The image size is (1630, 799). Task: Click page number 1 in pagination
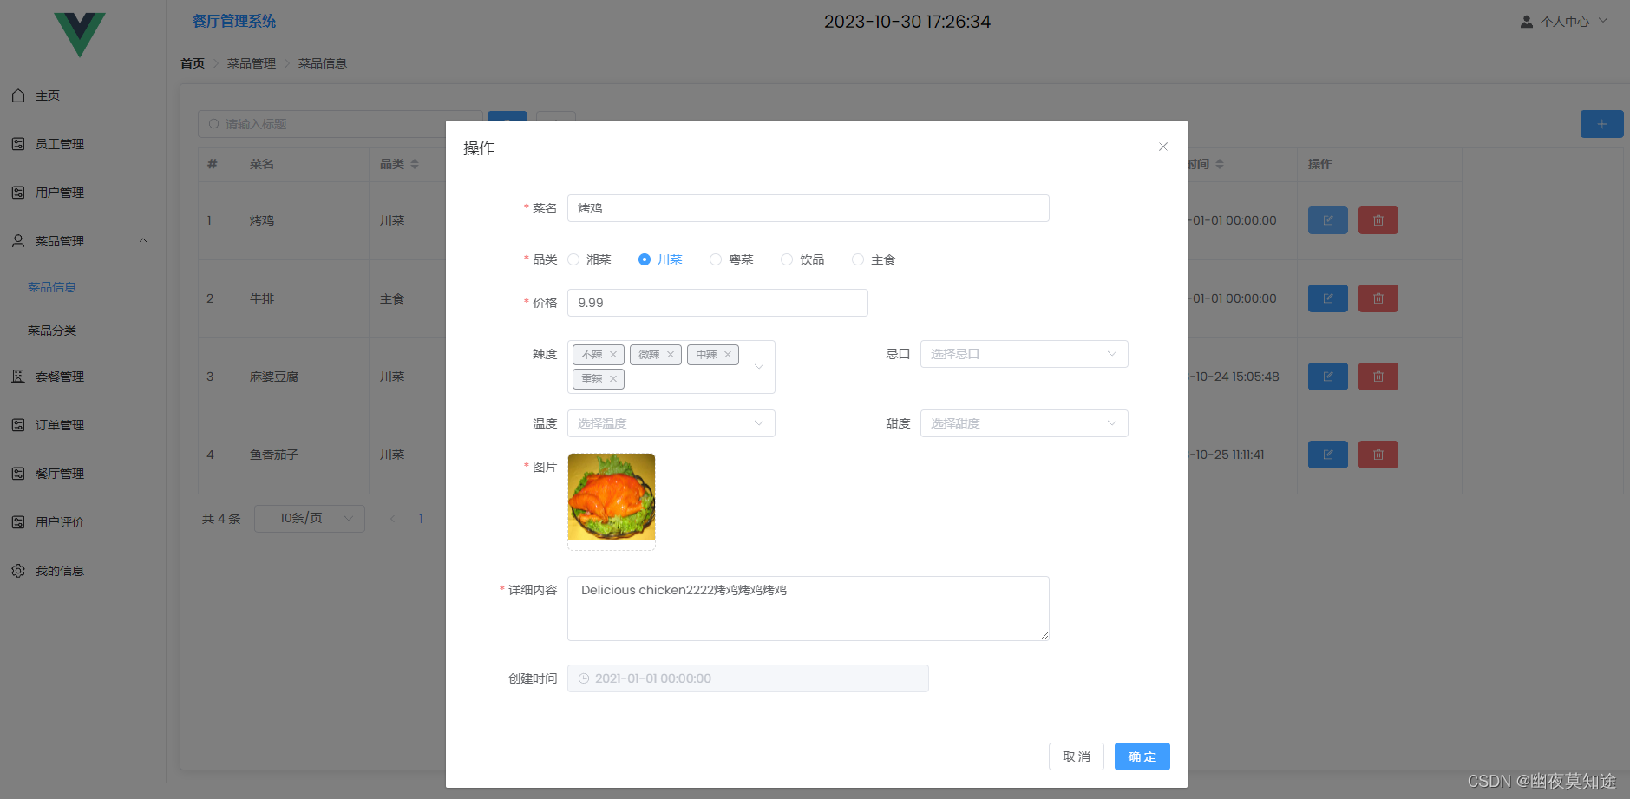[x=421, y=519]
